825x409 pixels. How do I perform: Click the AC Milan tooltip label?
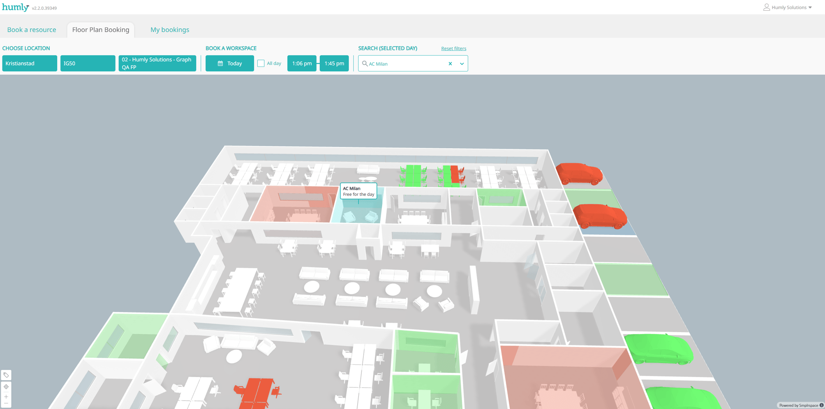coord(358,191)
